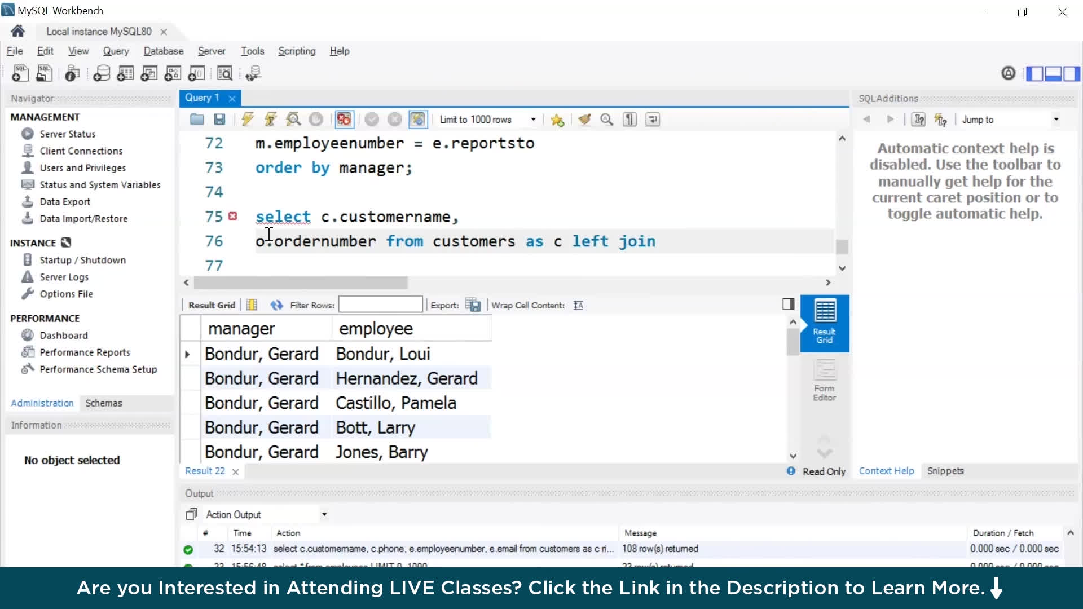1083x609 pixels.
Task: Beautify the query with broom icon
Action: [x=584, y=120]
